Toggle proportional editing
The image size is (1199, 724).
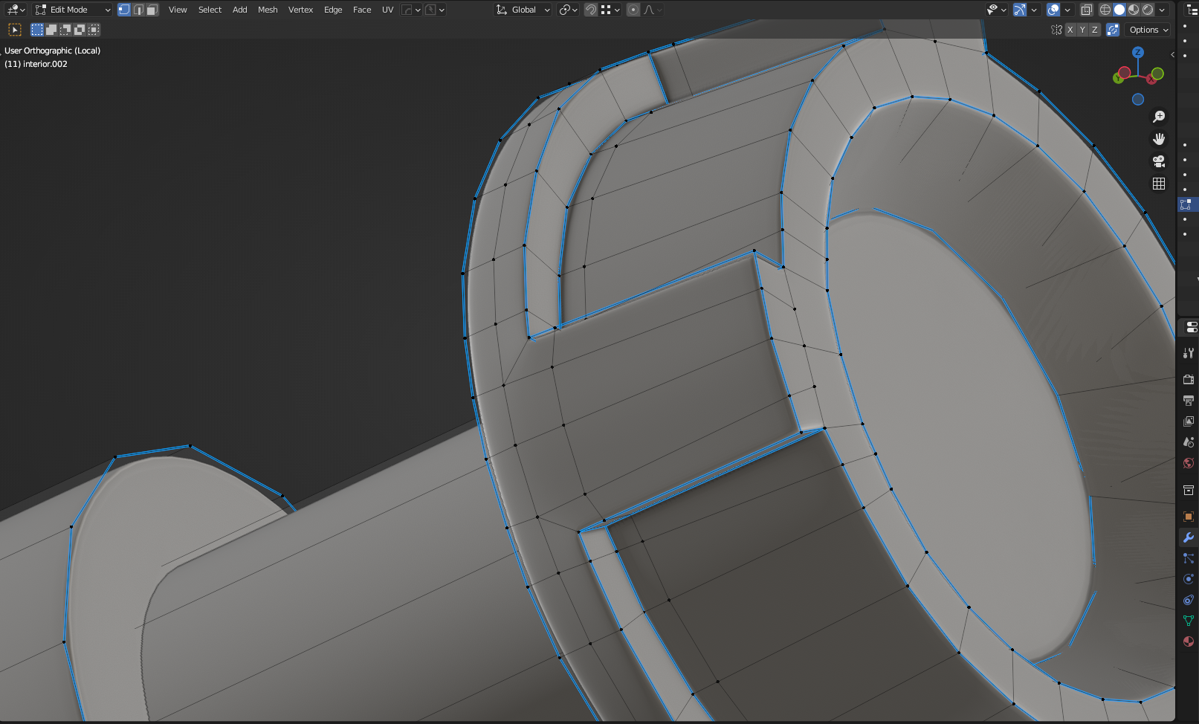(x=633, y=10)
